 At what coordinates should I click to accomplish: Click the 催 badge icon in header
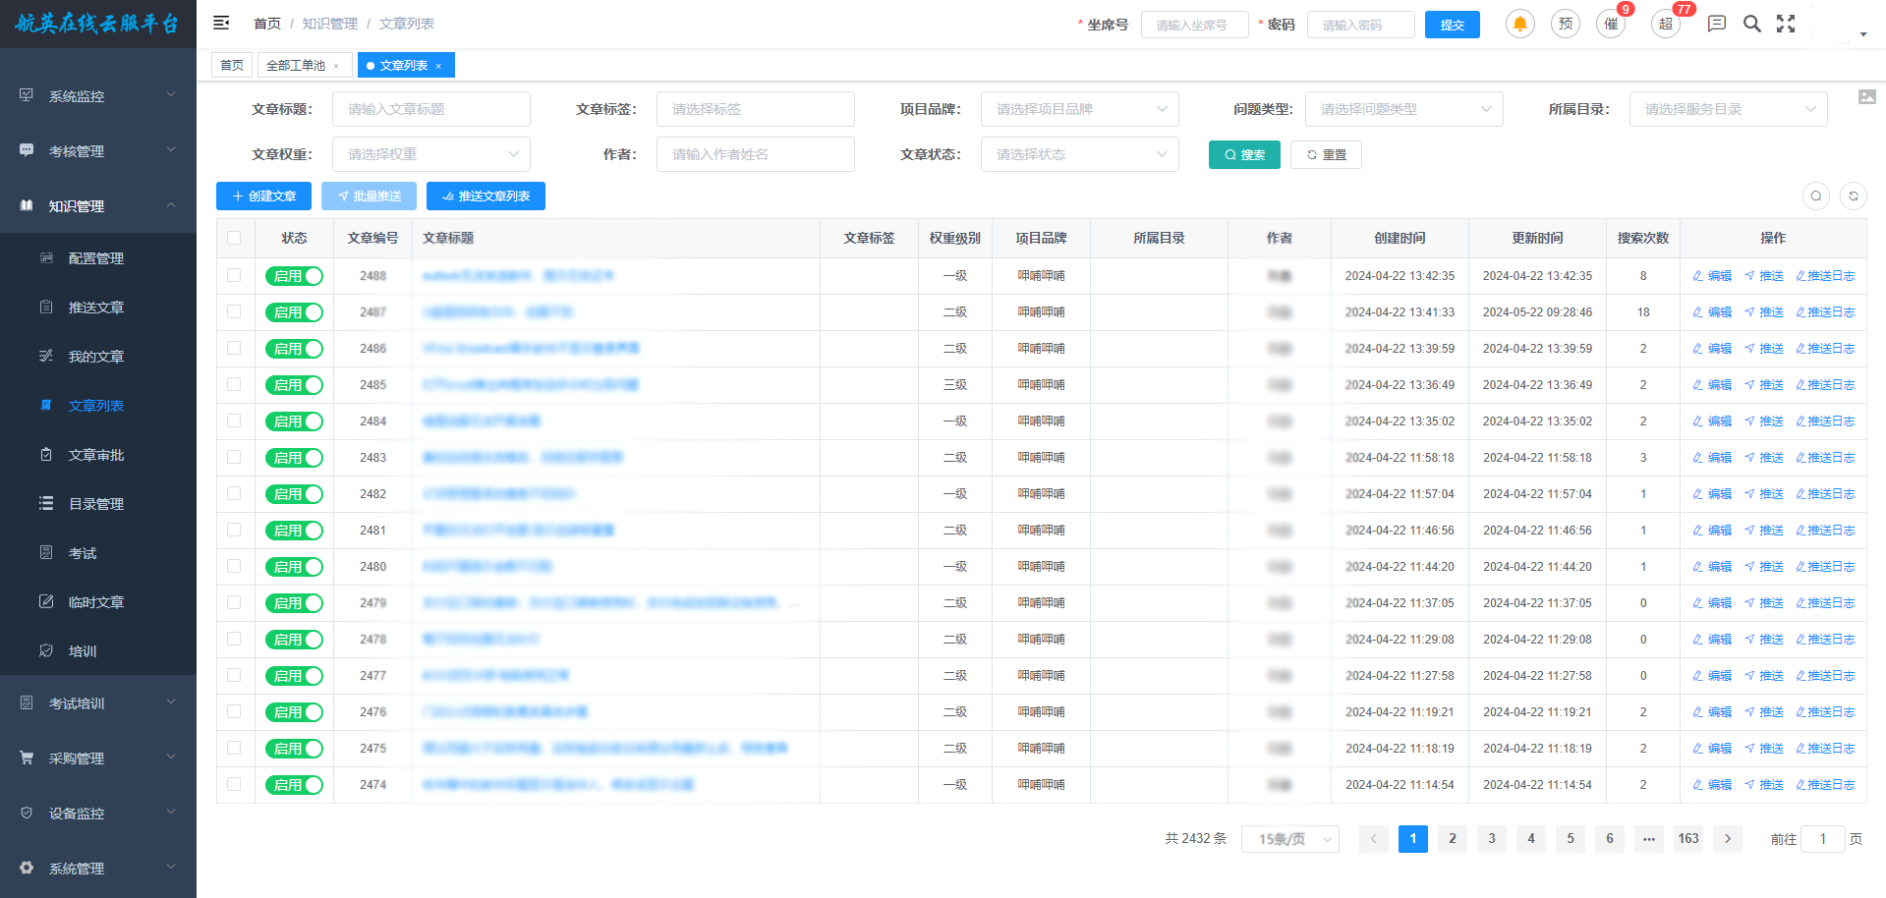point(1611,24)
